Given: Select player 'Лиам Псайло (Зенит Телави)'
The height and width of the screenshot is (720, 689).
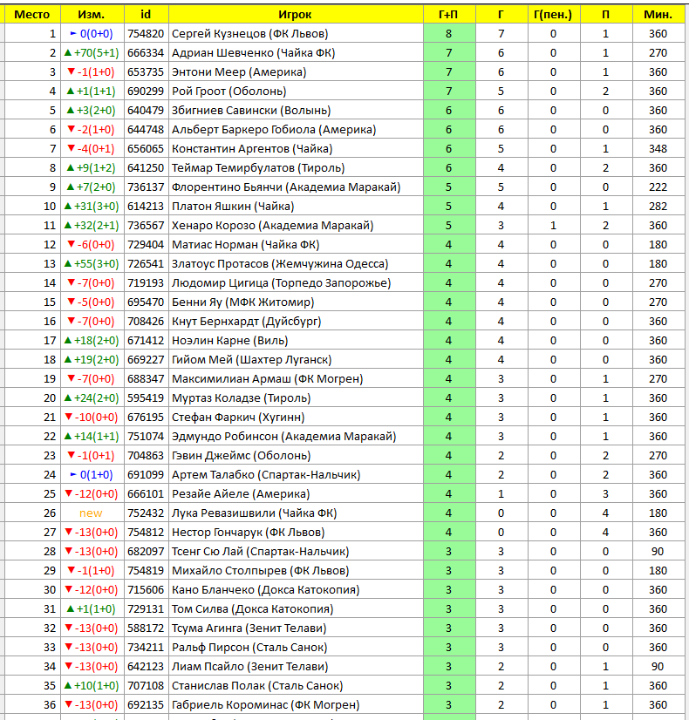Looking at the screenshot, I should click(296, 667).
